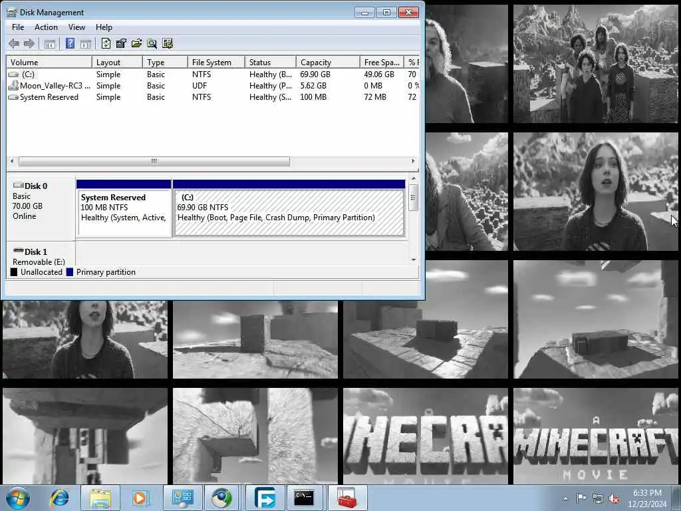The height and width of the screenshot is (511, 681).
Task: Click the 72 MB free space cell
Action: [375, 97]
